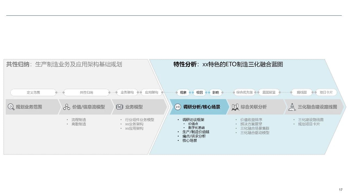Click the 影响 pill
This screenshot has width=348, height=195.
tap(216, 93)
